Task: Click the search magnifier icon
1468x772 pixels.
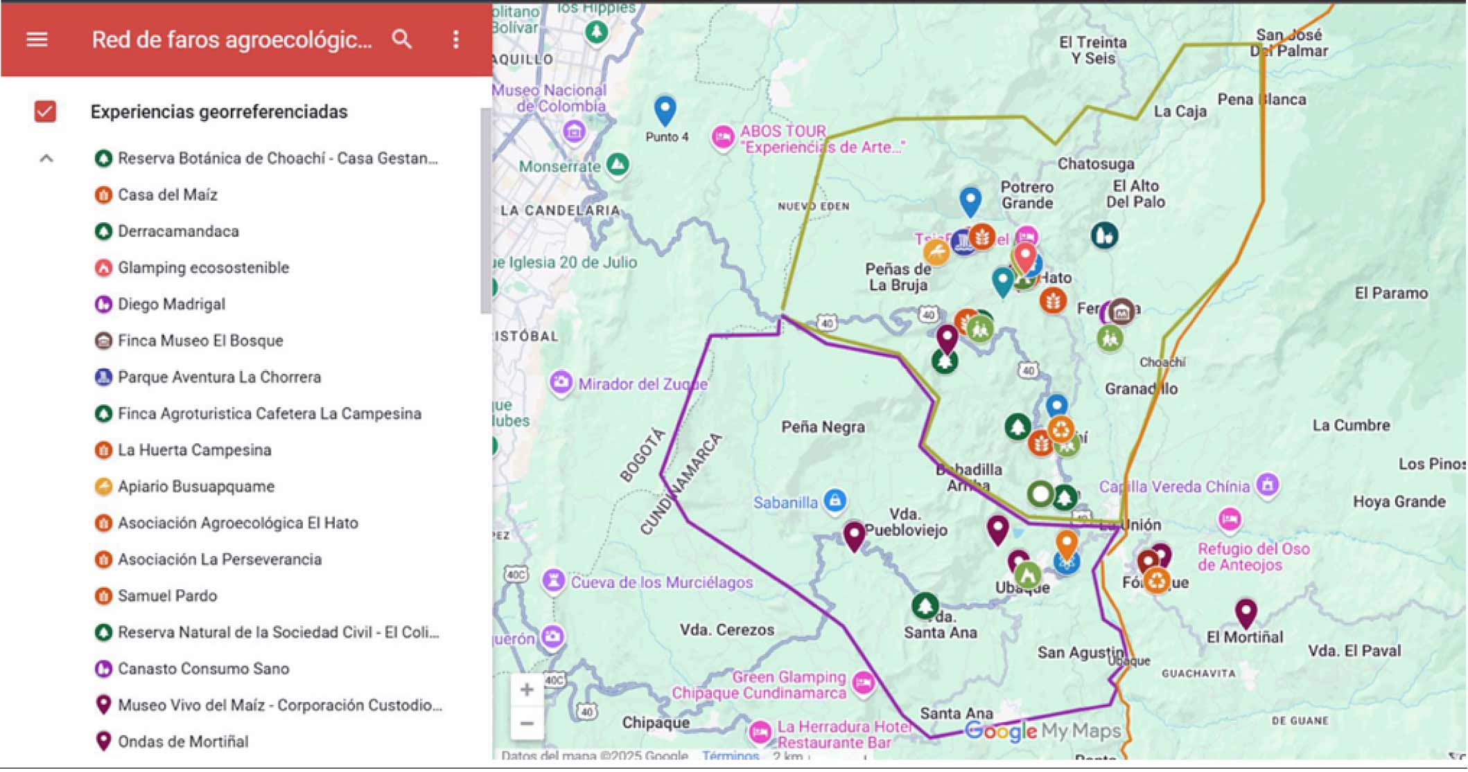Action: (x=402, y=39)
